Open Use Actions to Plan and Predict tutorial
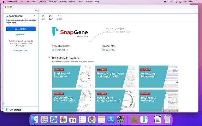202x126 pixels. coord(72,100)
